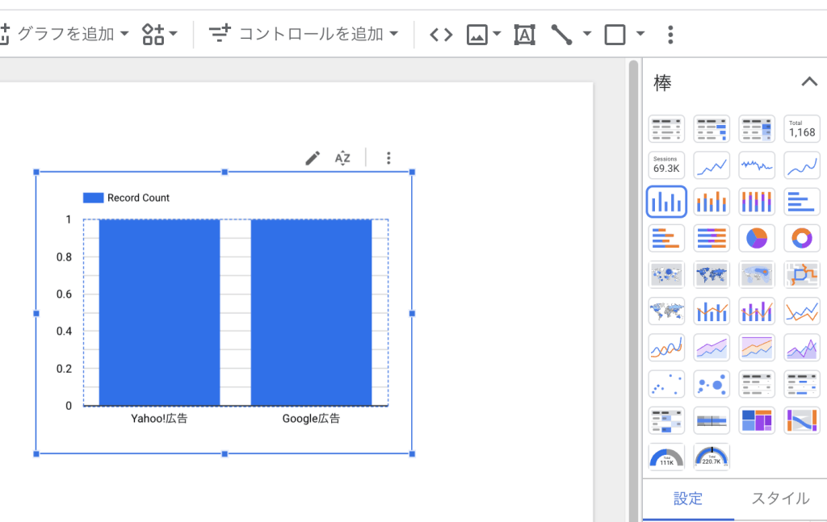This screenshot has height=522, width=827.
Task: Click the Record Count legend label
Action: click(x=138, y=198)
